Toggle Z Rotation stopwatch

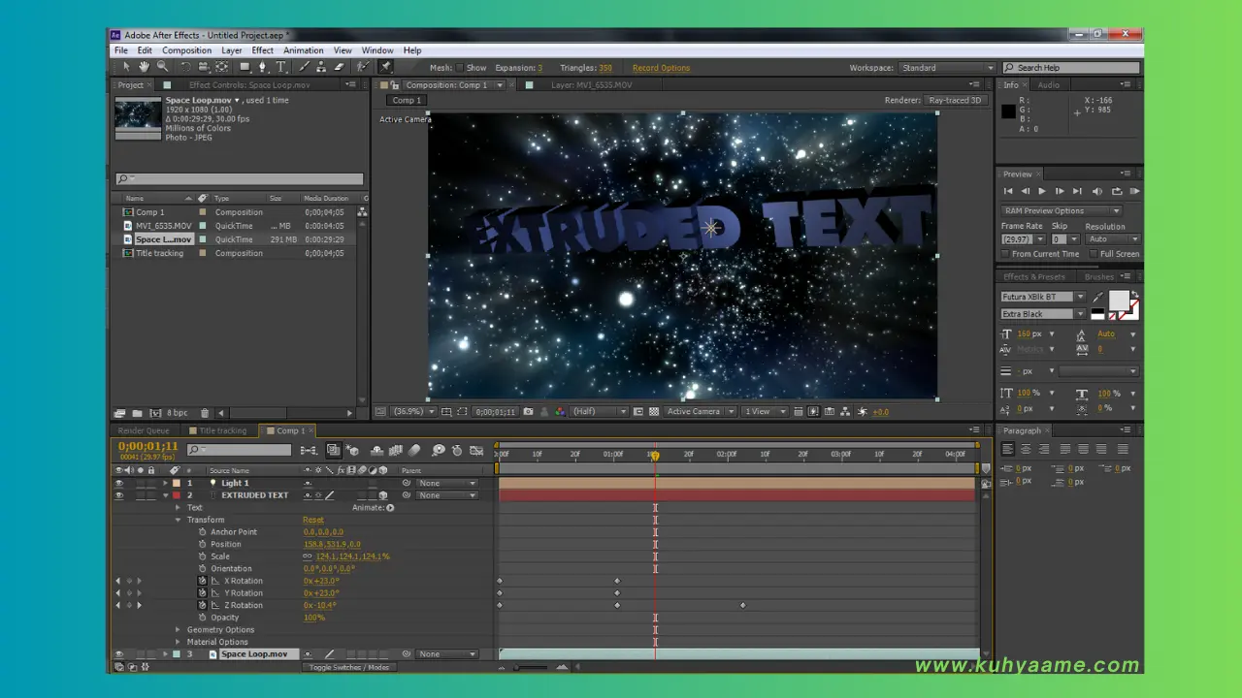[203, 605]
